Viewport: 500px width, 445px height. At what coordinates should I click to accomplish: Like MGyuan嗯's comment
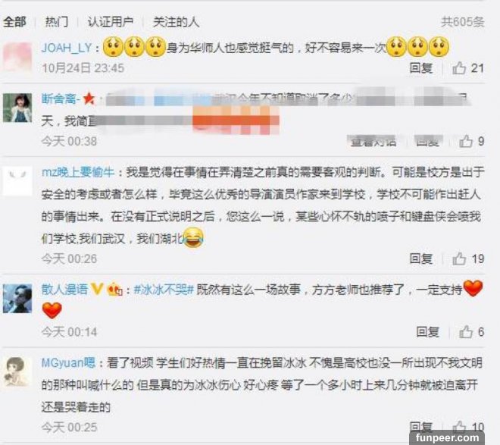459,427
